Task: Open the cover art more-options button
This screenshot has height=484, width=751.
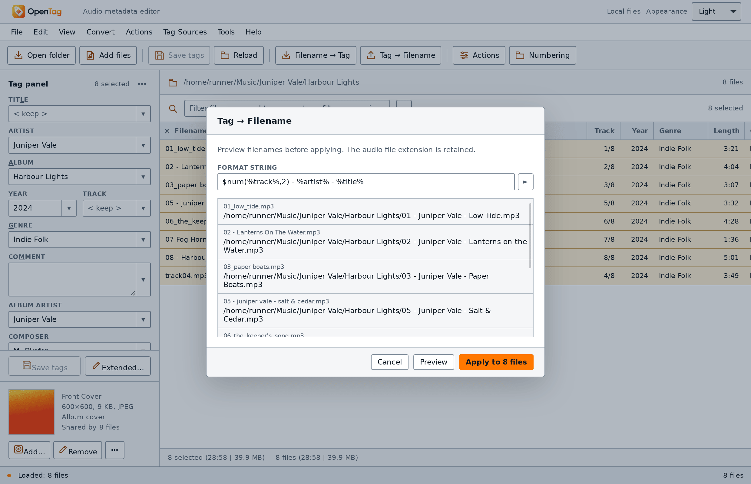Action: pos(114,450)
